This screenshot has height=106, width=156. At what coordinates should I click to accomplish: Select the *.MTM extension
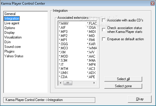pos(63,69)
